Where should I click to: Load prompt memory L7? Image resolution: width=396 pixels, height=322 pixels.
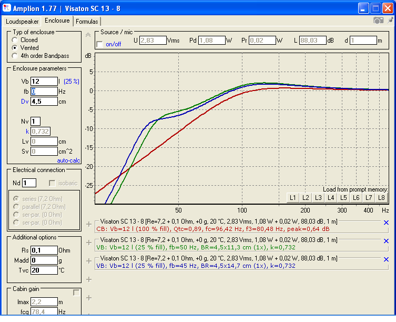pyautogui.click(x=369, y=198)
